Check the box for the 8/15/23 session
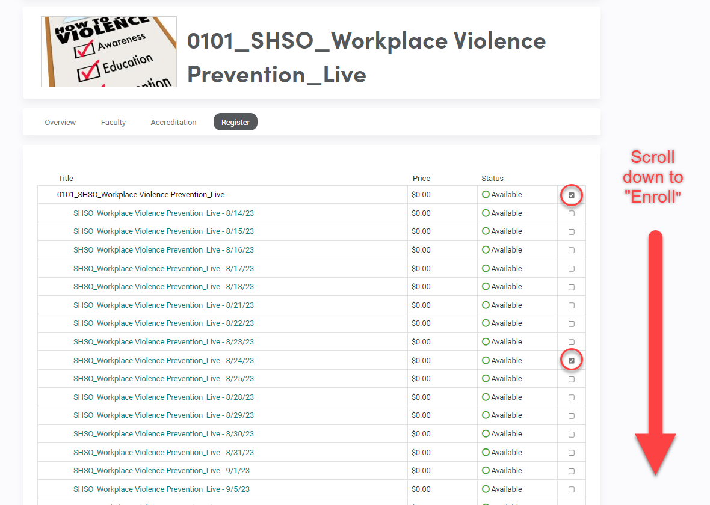The image size is (710, 505). [x=571, y=231]
